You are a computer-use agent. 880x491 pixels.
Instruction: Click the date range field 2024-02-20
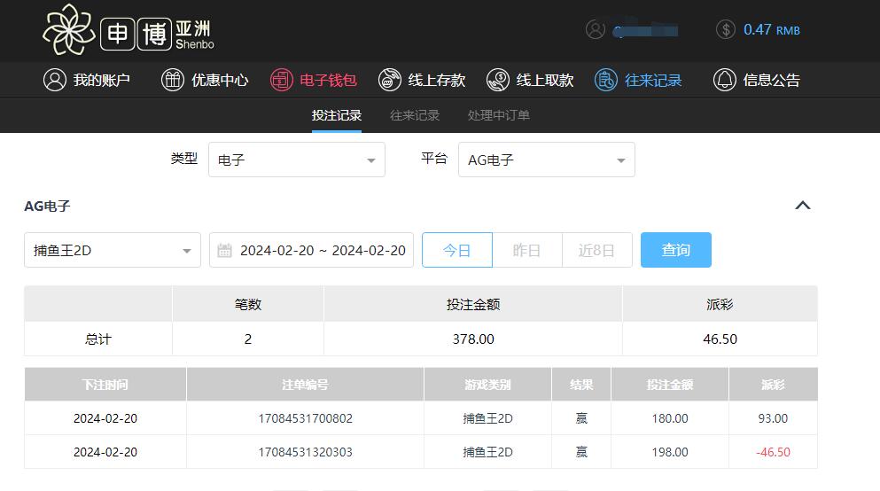[x=311, y=250]
